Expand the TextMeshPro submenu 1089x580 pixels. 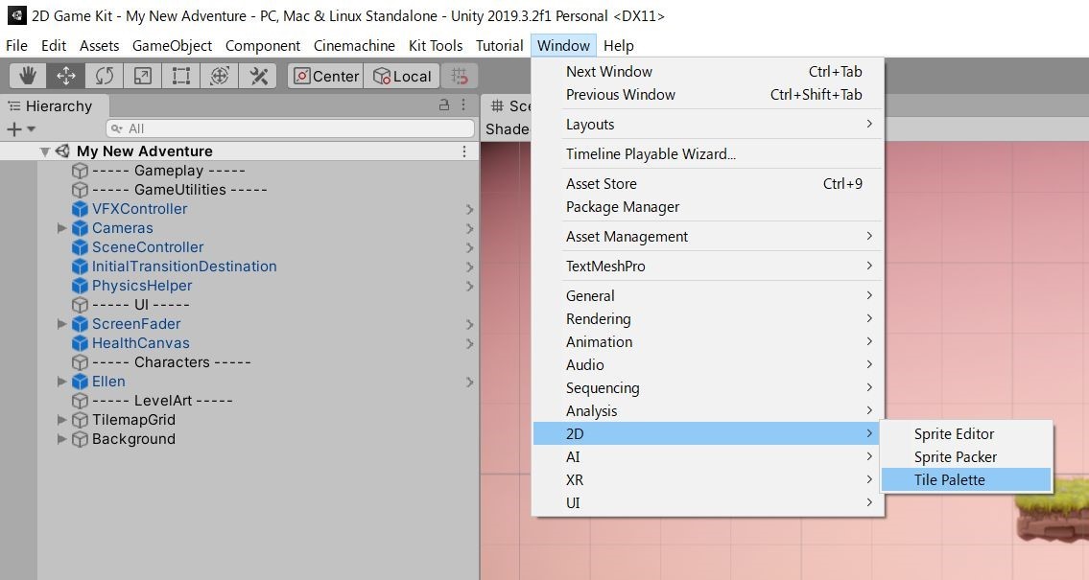point(708,266)
